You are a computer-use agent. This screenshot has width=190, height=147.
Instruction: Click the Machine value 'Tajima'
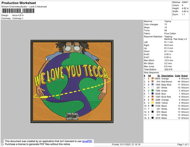point(168,21)
